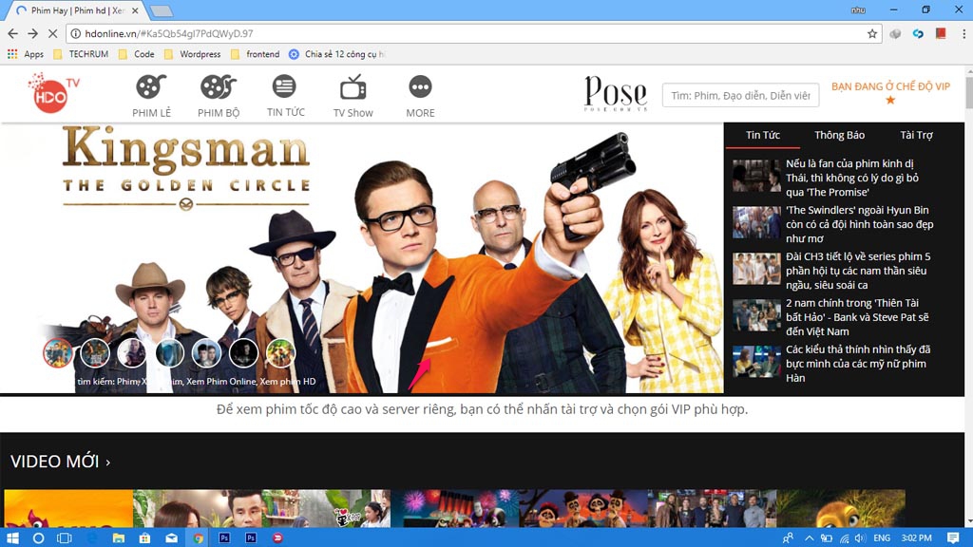Open 'Thiên Tài Bất Hảo' news article
The height and width of the screenshot is (547, 973).
(857, 317)
